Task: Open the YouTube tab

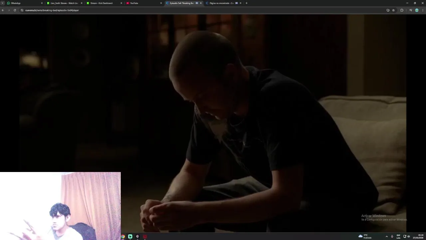Action: point(144,3)
